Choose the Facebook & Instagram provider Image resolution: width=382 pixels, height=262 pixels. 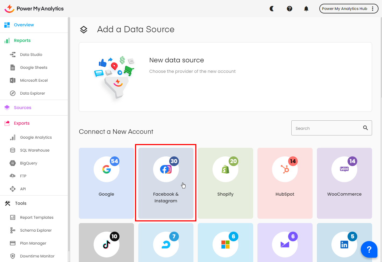166,183
